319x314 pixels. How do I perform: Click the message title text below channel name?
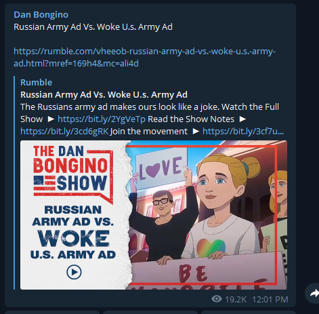coord(93,27)
